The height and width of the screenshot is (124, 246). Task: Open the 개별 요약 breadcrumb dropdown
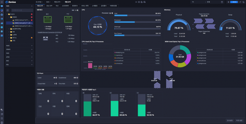[58, 2]
